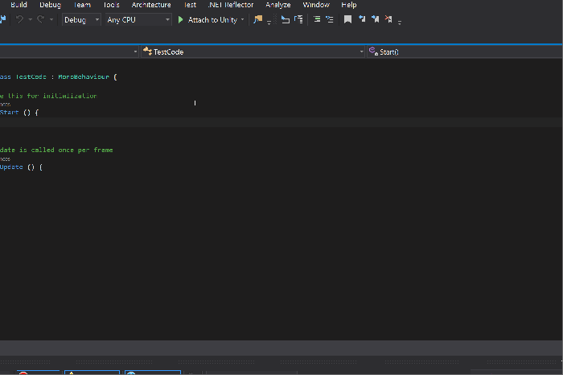
Task: Open the .NET Reflector menu
Action: click(x=231, y=5)
